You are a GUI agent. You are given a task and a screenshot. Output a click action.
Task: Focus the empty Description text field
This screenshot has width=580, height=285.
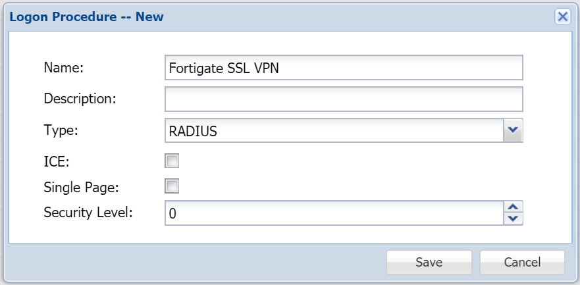(343, 99)
